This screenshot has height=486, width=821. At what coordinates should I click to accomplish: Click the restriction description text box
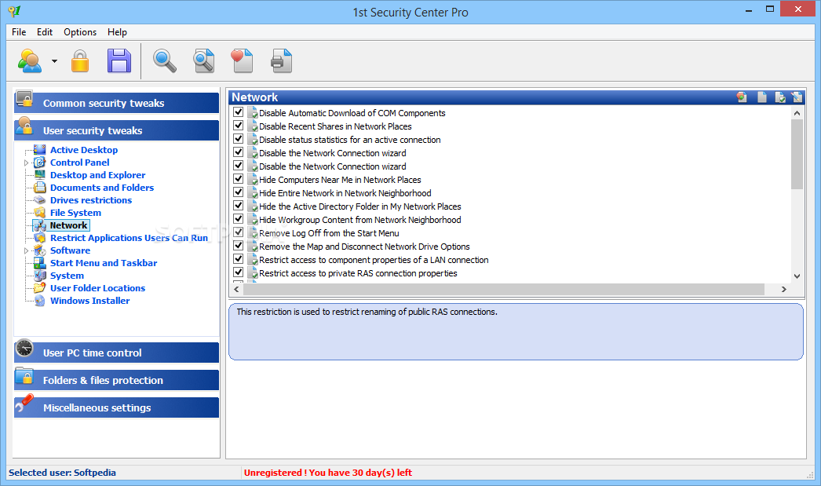point(516,331)
